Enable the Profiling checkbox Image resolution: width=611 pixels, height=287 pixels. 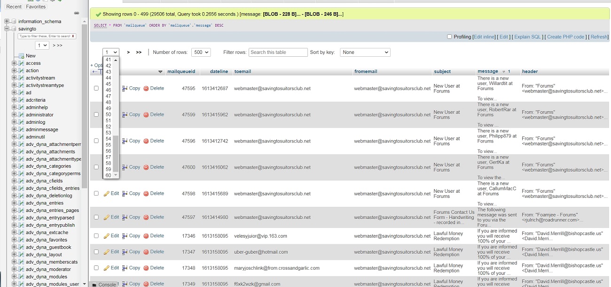tap(449, 37)
